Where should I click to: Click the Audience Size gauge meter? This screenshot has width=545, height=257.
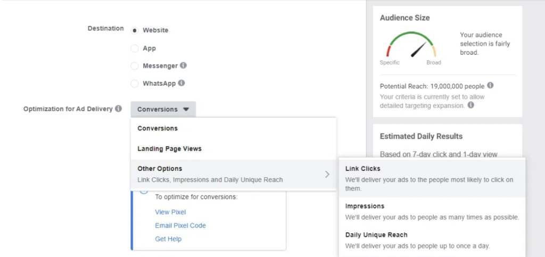pyautogui.click(x=411, y=47)
